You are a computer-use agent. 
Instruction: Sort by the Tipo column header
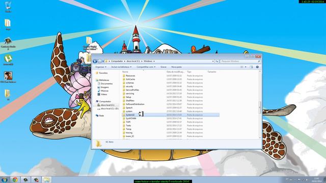tap(189, 72)
